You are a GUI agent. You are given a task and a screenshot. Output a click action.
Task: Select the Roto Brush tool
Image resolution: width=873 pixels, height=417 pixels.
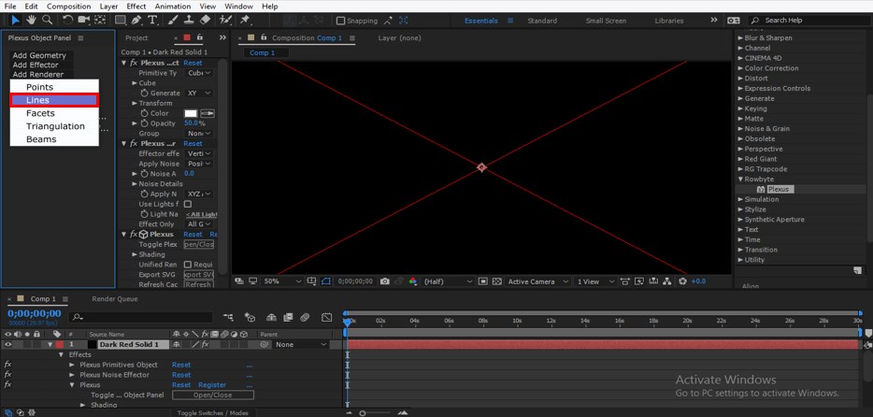[225, 20]
